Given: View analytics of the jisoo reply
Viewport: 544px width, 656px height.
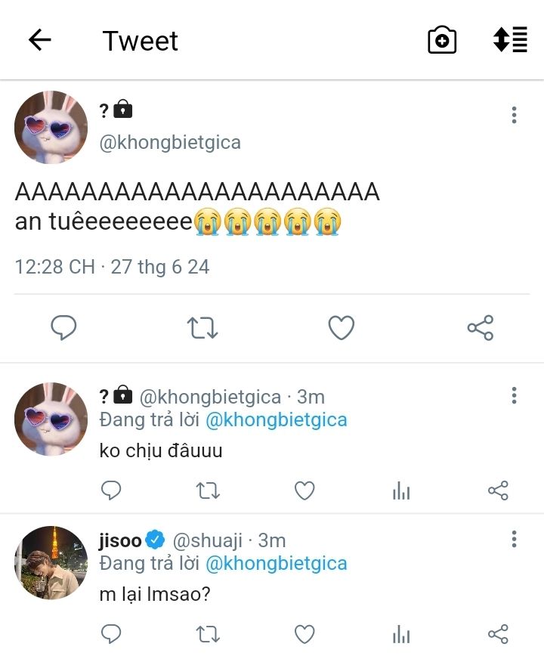Looking at the screenshot, I should click(x=401, y=633).
